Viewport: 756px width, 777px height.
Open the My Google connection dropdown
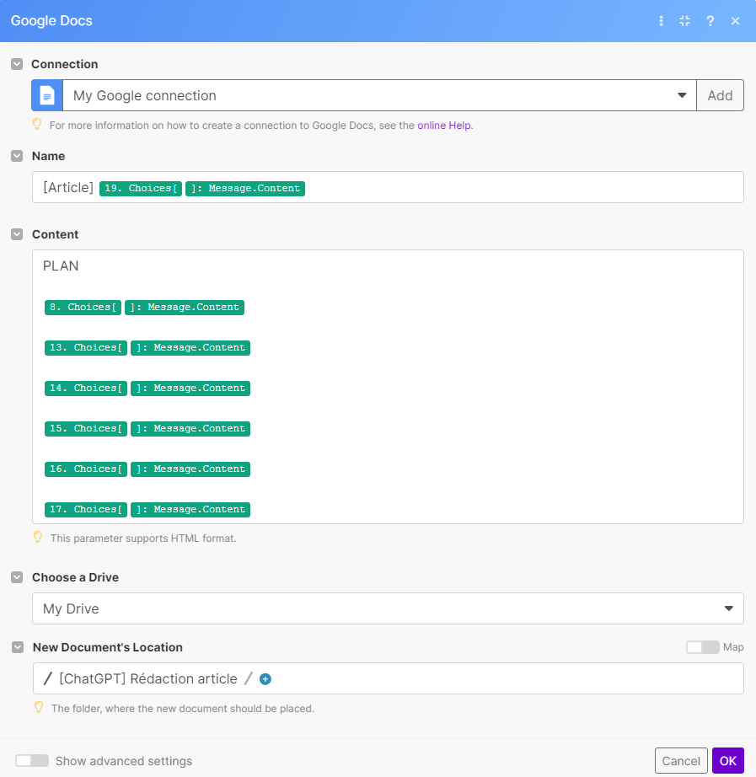tap(379, 95)
